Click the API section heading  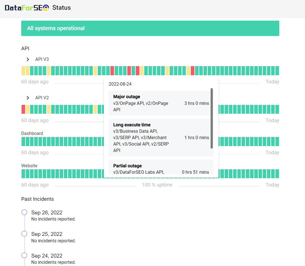click(25, 48)
